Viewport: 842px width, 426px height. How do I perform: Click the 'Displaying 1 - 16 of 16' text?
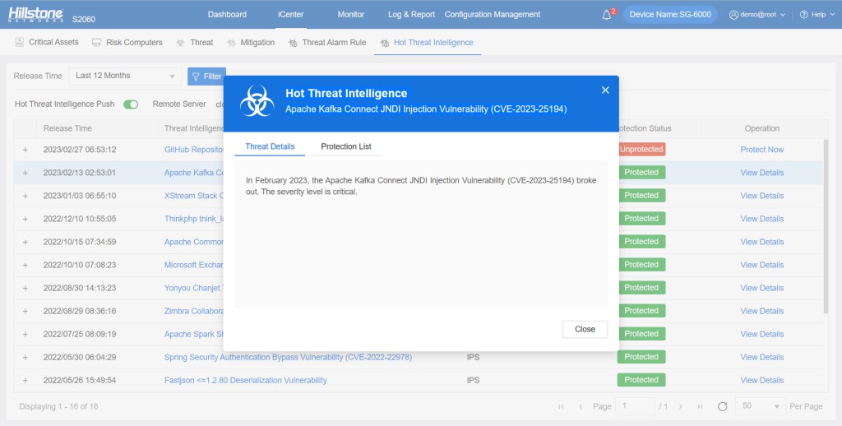(x=58, y=406)
